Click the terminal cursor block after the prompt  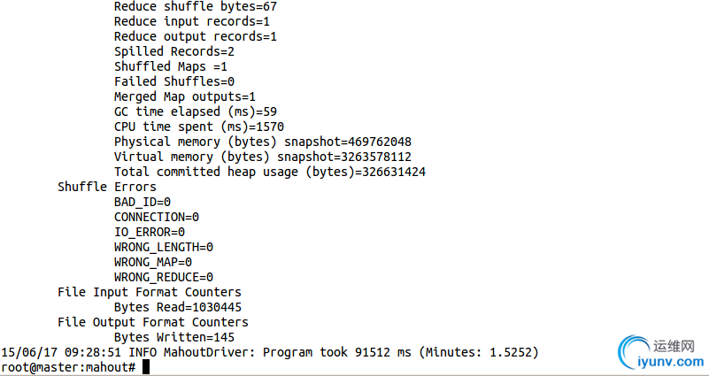145,367
